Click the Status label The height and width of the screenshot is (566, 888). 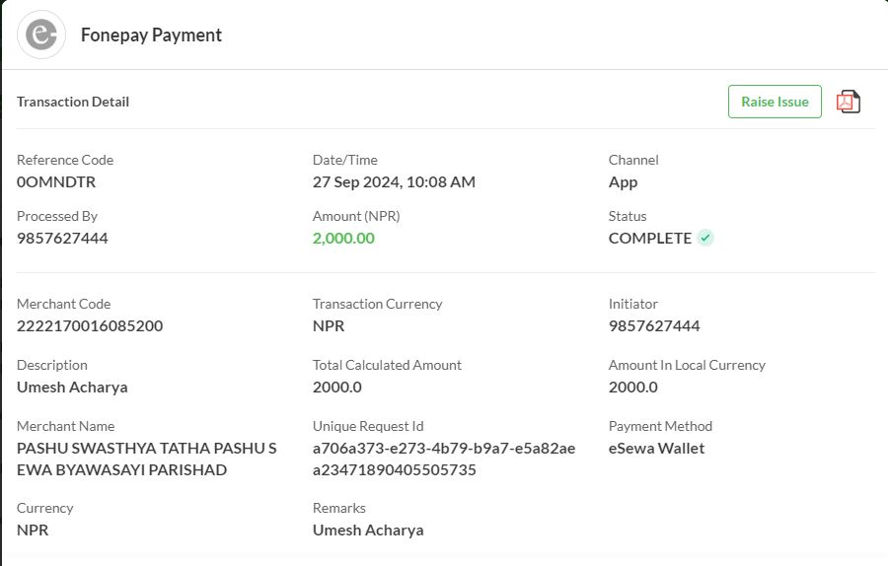pyautogui.click(x=628, y=216)
